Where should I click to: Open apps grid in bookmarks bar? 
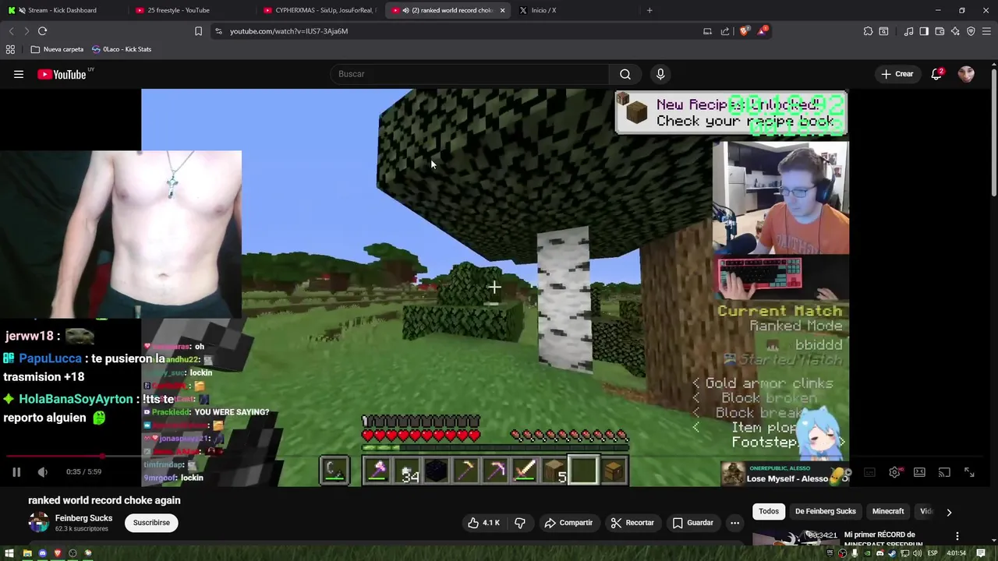(10, 49)
